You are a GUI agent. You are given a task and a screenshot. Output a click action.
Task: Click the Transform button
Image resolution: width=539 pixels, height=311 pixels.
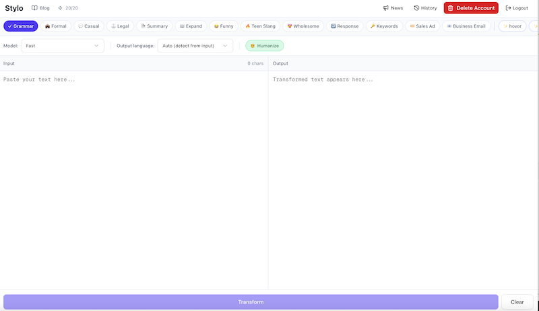251,302
